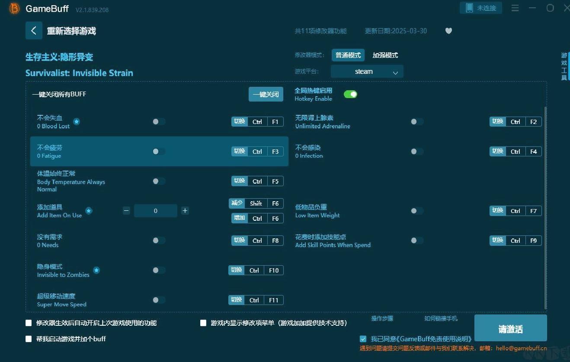Click the F1 hotkey key box
Screen dimensions: 570x362
(x=275, y=122)
